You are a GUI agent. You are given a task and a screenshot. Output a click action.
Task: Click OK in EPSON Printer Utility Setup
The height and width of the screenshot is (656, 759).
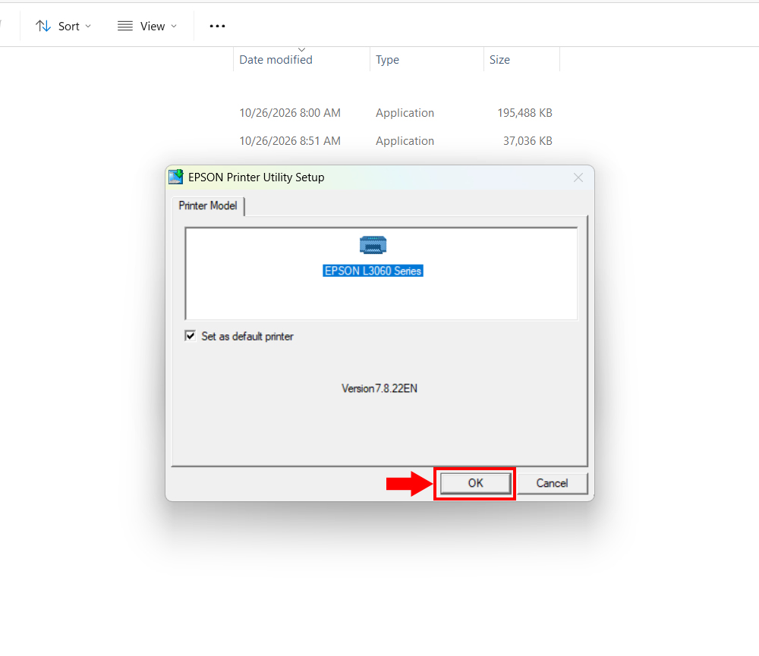pos(475,483)
